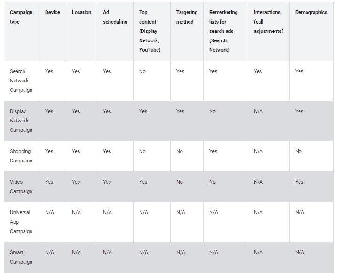
Task: Click the Demographics column header
Action: click(x=311, y=12)
